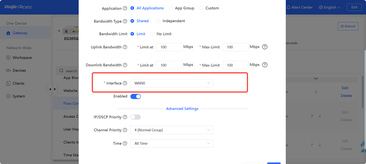Open Alert Center bell icon

(289, 7)
